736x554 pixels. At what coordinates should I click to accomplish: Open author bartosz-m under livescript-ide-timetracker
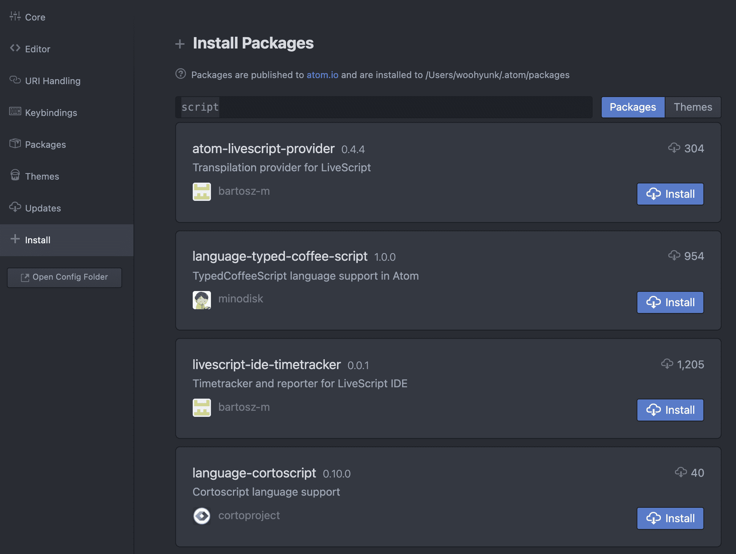[244, 407]
